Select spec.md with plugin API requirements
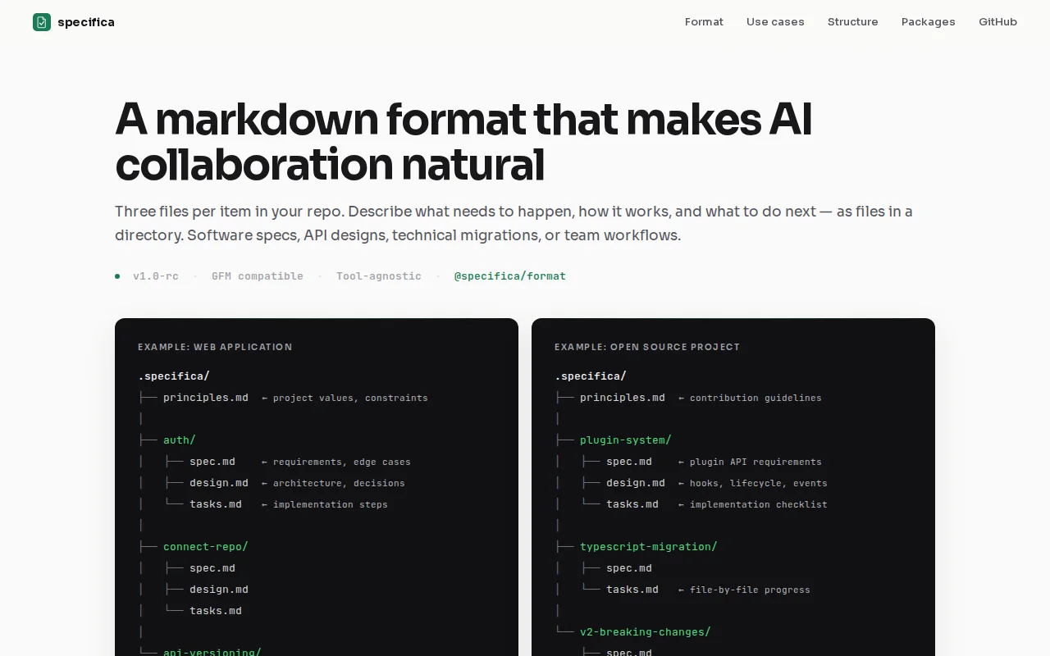This screenshot has height=656, width=1050. tap(629, 462)
